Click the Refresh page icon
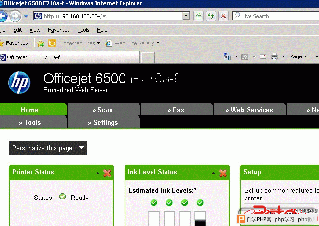 [x=211, y=16]
